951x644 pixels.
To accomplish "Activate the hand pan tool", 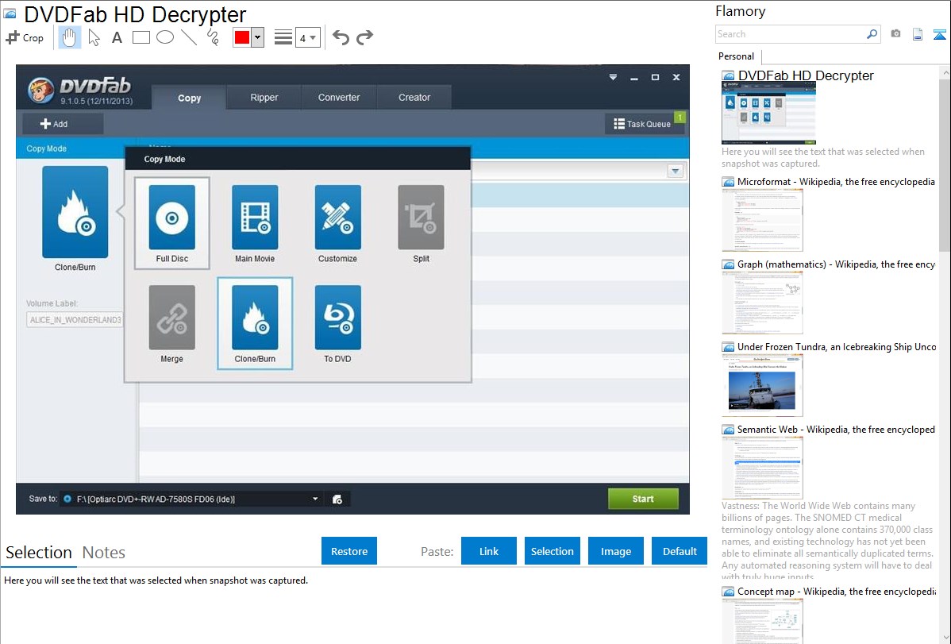I will pyautogui.click(x=69, y=37).
